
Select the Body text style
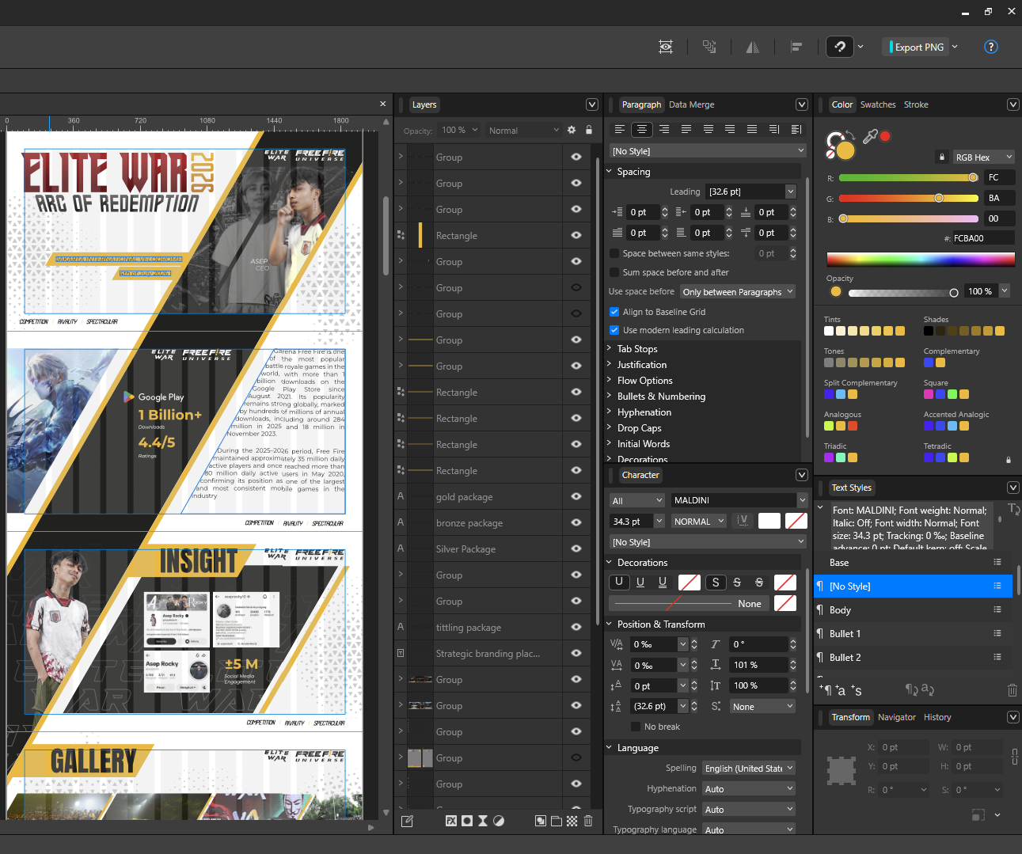point(914,610)
